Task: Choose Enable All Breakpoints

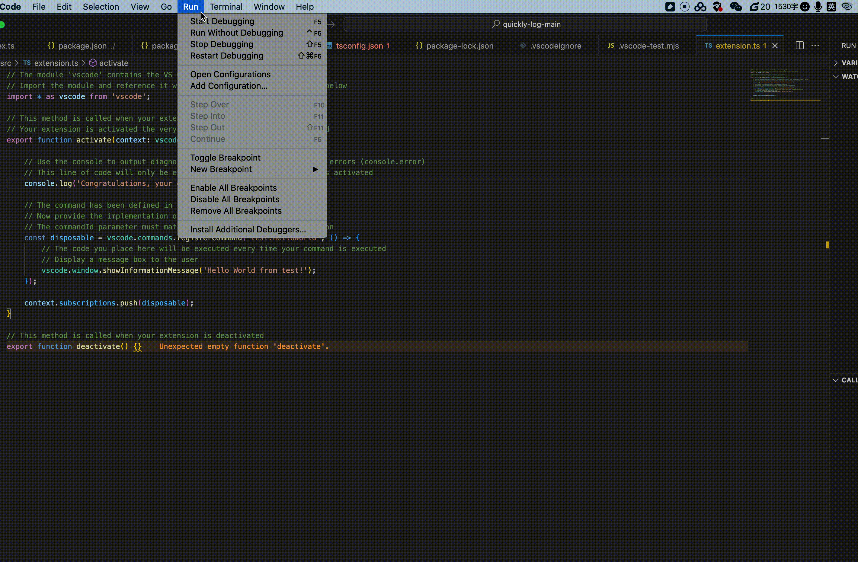Action: [233, 188]
